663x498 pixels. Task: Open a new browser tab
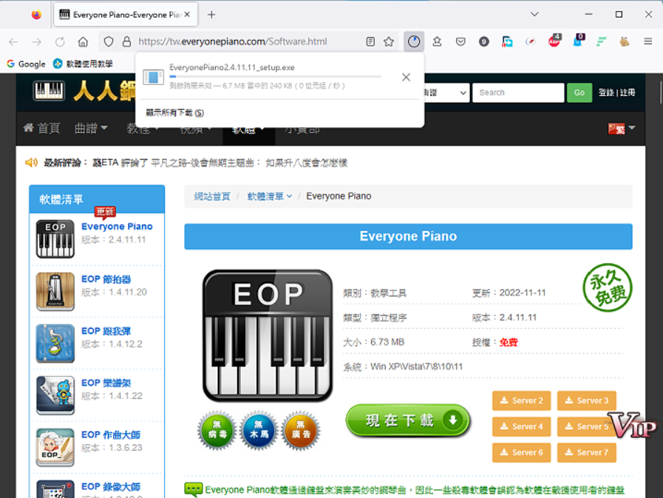[211, 15]
